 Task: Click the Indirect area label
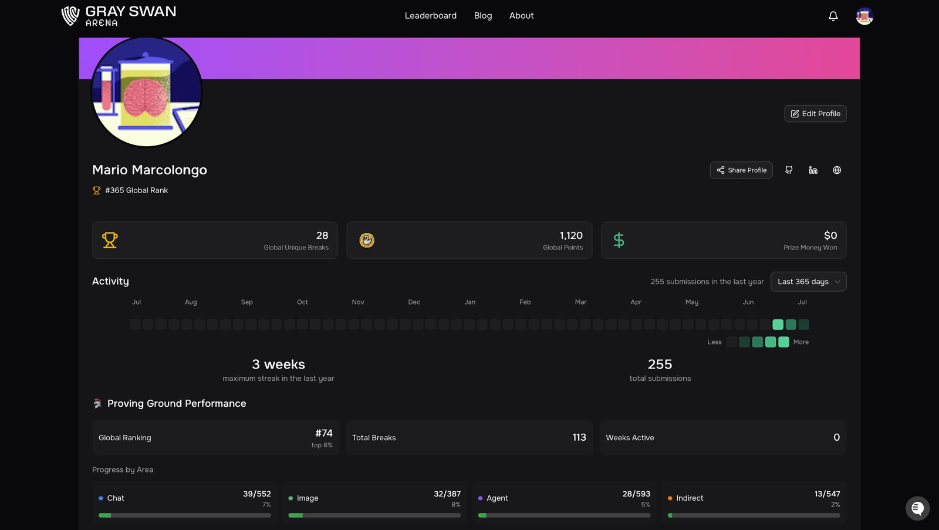coord(690,498)
